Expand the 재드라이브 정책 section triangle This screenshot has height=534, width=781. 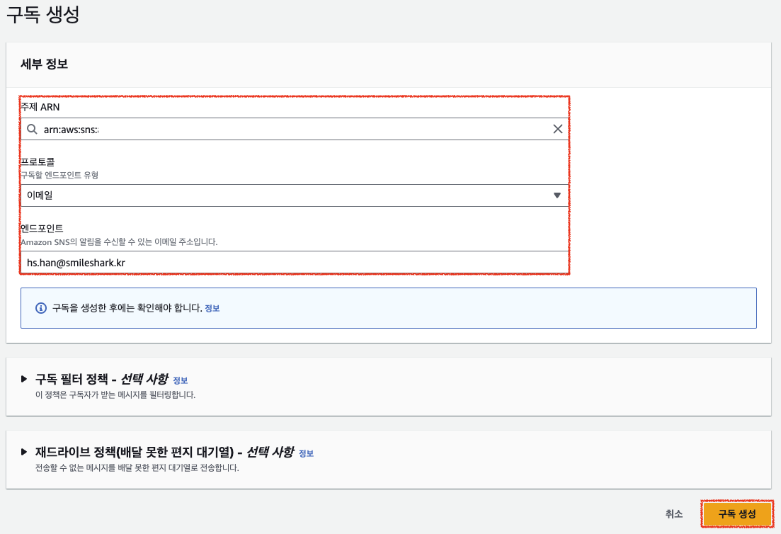[25, 452]
